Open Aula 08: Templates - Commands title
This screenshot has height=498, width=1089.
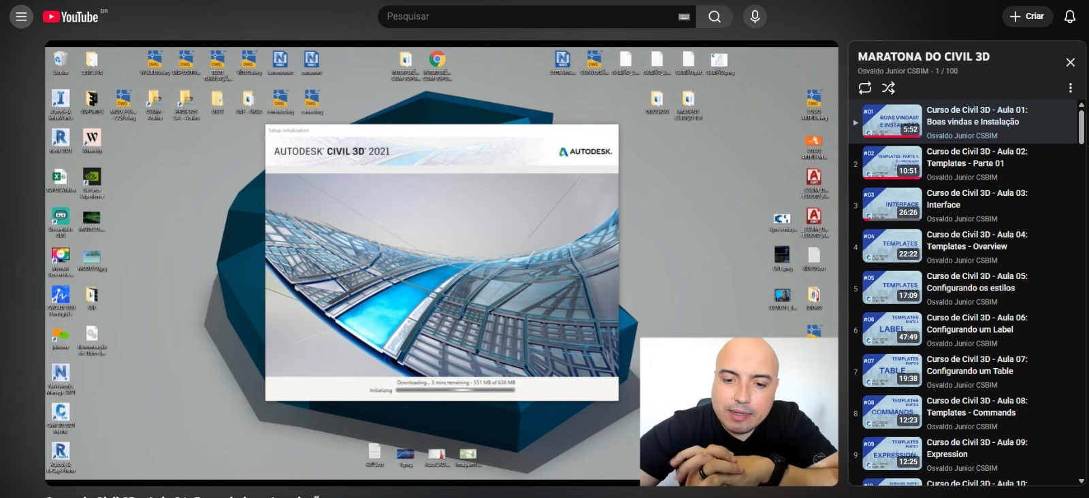[x=977, y=406]
